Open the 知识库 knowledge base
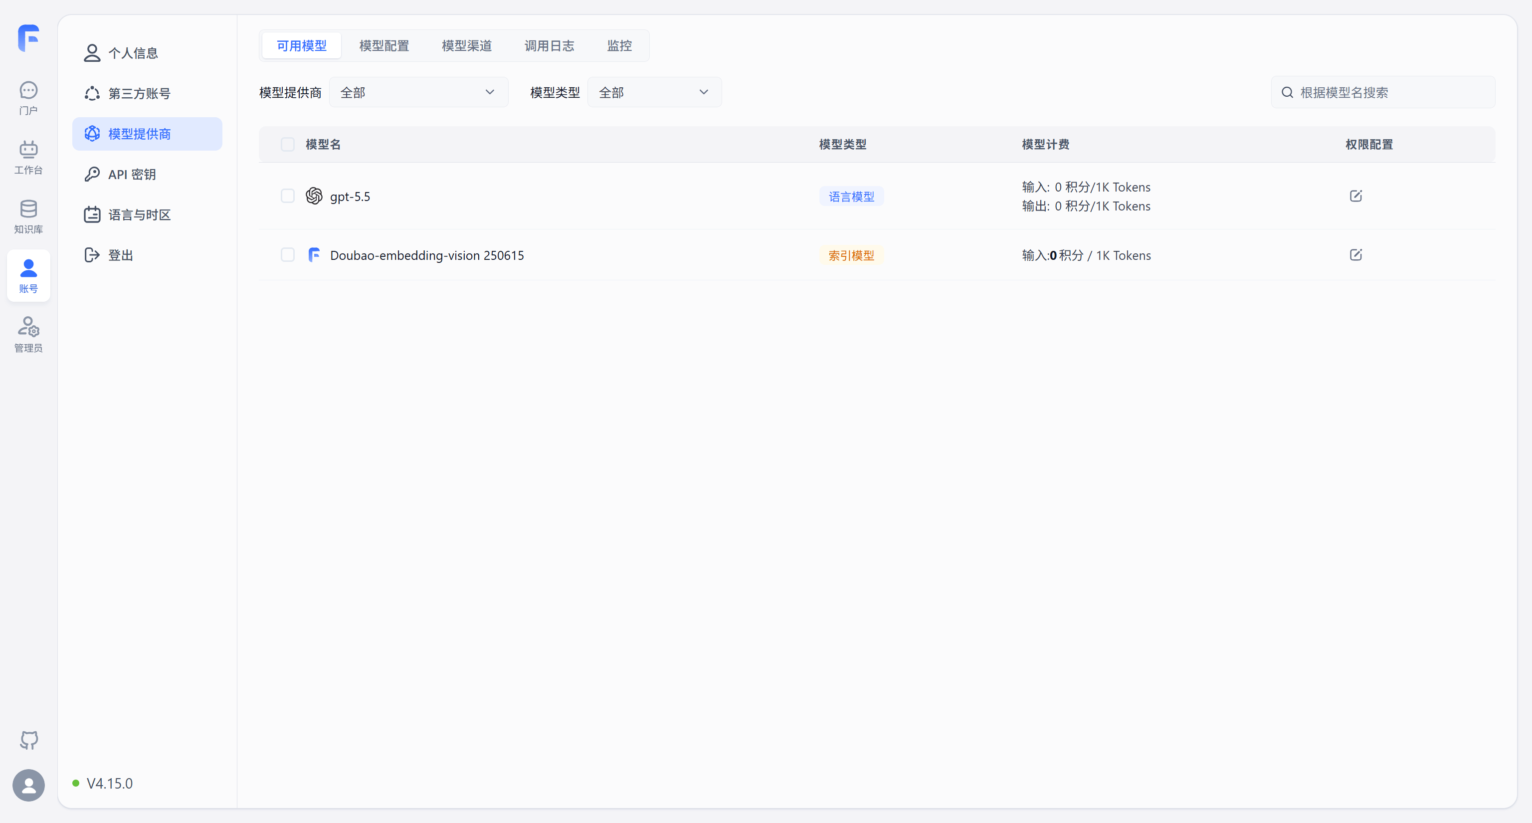This screenshot has width=1532, height=823. tap(28, 217)
